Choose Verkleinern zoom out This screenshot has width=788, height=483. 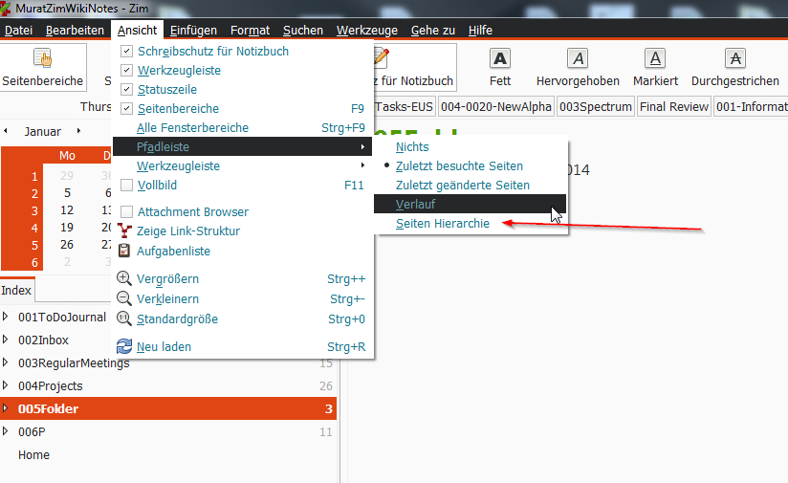(167, 298)
